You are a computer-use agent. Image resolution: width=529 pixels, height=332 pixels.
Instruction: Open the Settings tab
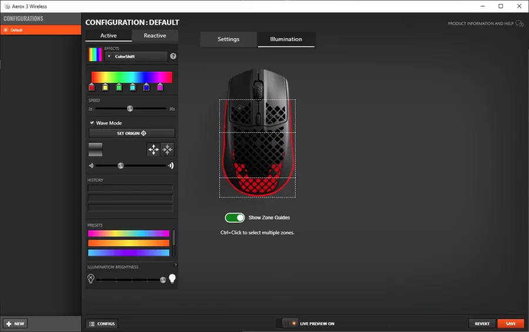229,39
